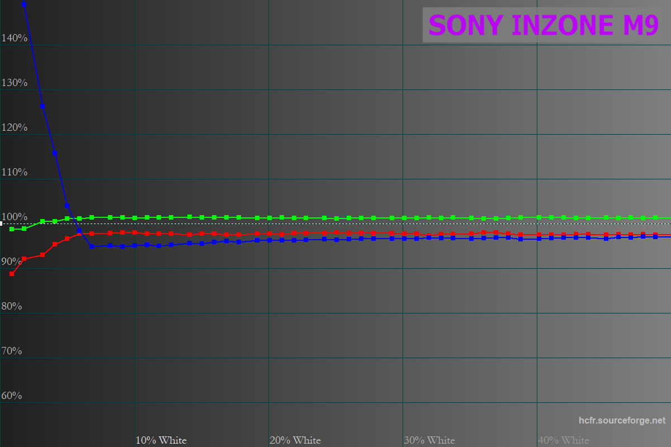Click the 30% White horizontal axis label
The image size is (671, 447).
(x=429, y=440)
